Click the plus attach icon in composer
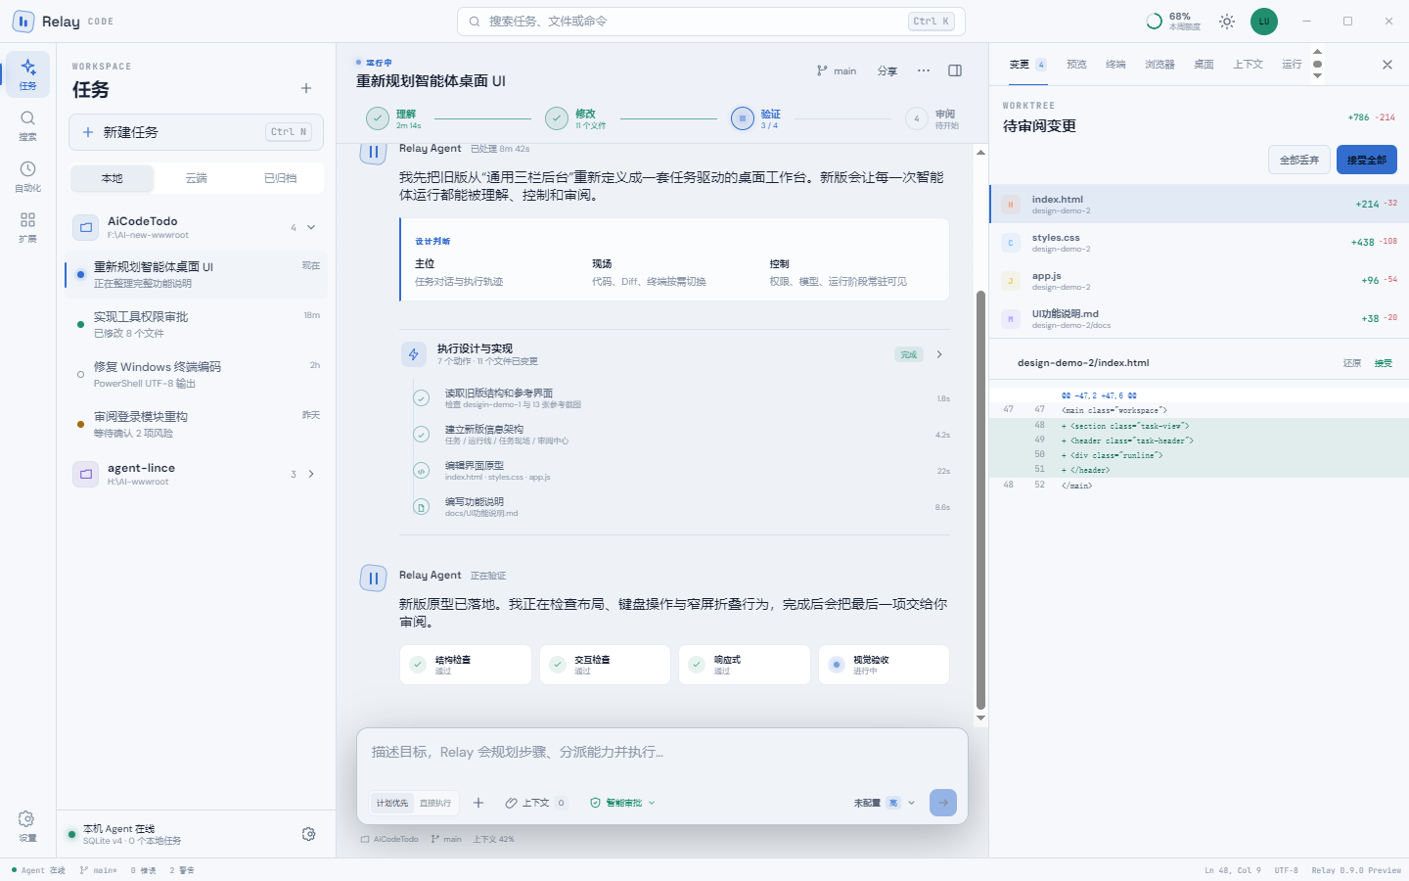Viewport: 1409px width, 881px height. [x=478, y=803]
